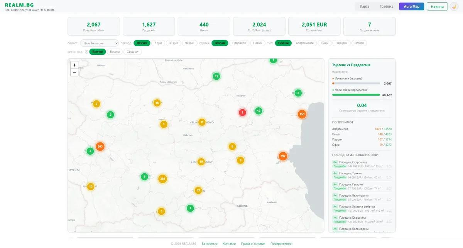Click the yellow 384 cluster marker
This screenshot has width=463, height=248.
coord(162,179)
